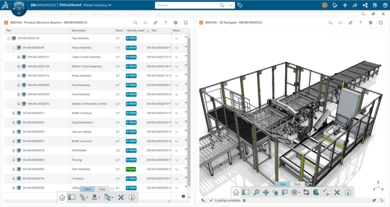Toggle visibility eye for SW-MI-00000138 row
The image size is (390, 207).
point(185,65)
